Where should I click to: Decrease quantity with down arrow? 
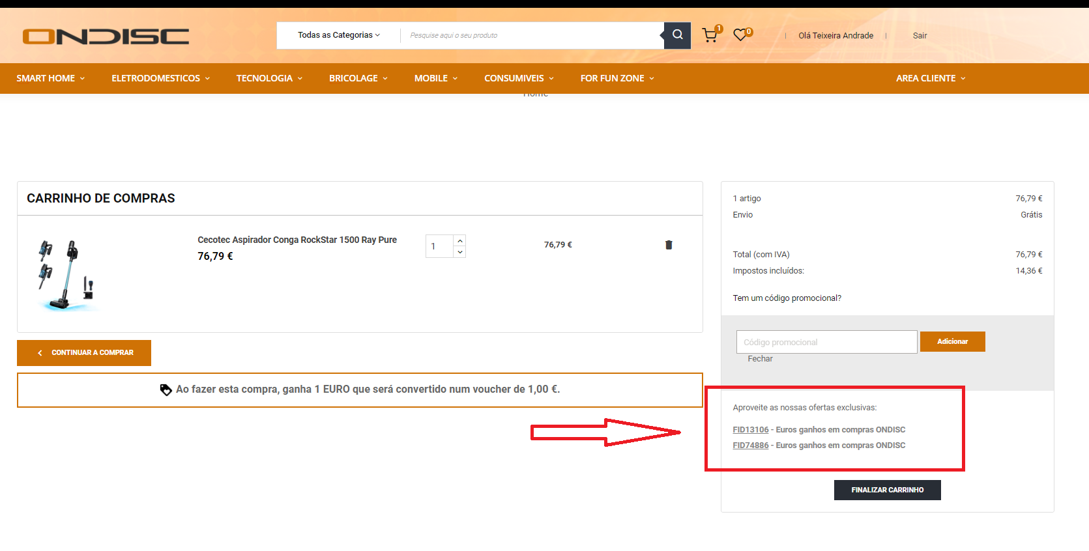(x=460, y=252)
